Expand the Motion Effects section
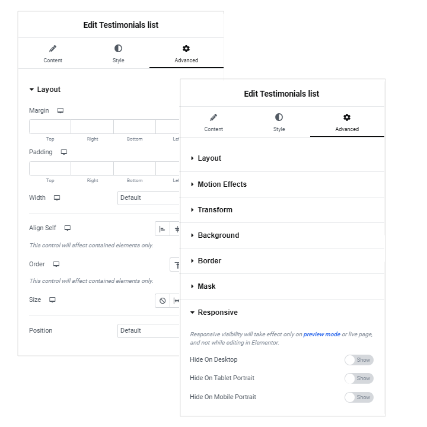Image resolution: width=427 pixels, height=427 pixels. tap(282, 184)
